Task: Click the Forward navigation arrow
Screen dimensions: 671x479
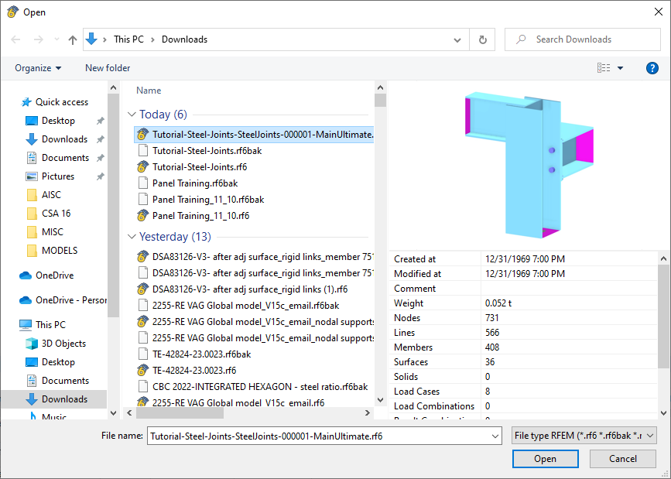Action: [x=39, y=39]
